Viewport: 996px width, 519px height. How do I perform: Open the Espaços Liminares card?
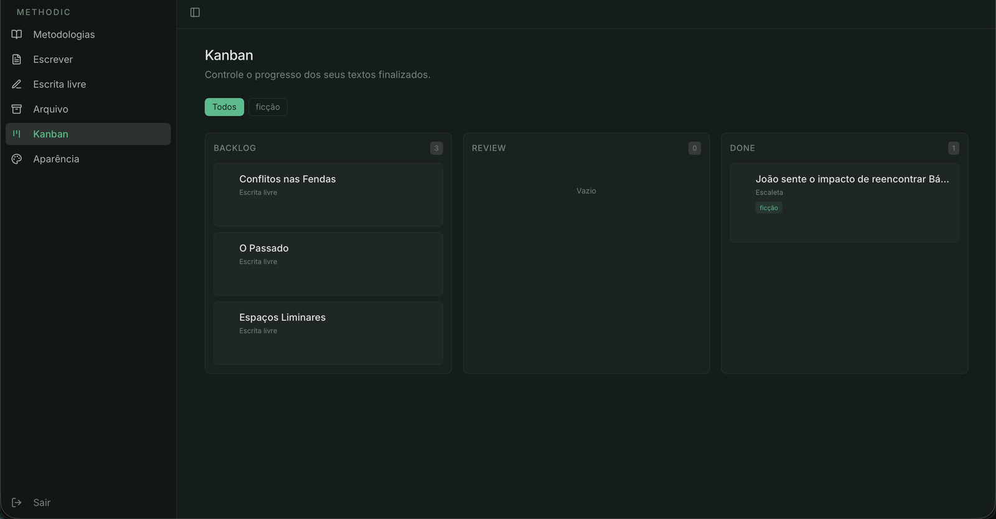tap(328, 333)
